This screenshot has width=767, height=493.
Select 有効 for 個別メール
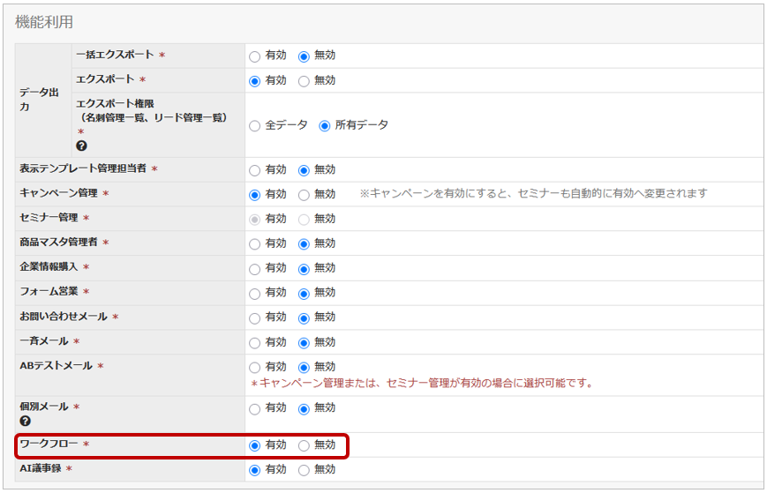click(255, 409)
